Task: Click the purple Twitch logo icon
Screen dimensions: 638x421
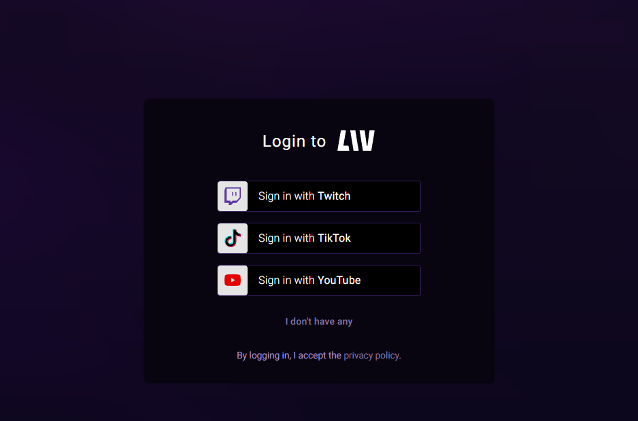Action: point(233,196)
